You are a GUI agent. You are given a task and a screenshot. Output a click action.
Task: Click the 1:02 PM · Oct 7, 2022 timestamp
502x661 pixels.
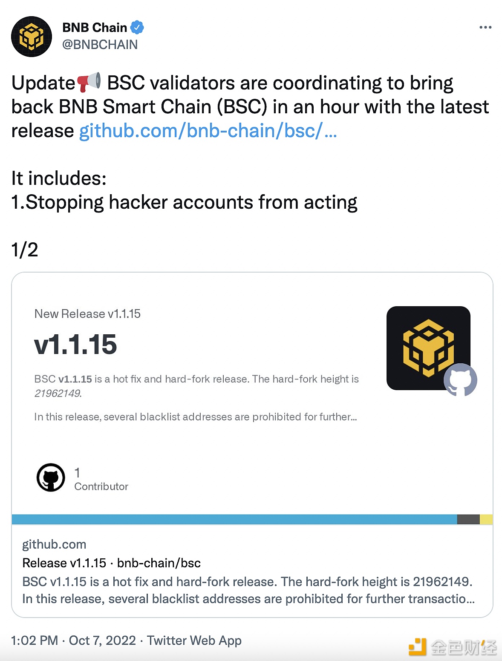(x=73, y=641)
